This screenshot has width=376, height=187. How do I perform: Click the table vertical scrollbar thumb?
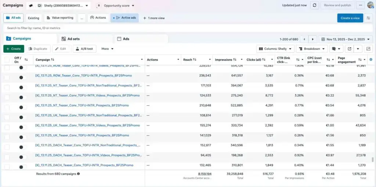(x=372, y=160)
